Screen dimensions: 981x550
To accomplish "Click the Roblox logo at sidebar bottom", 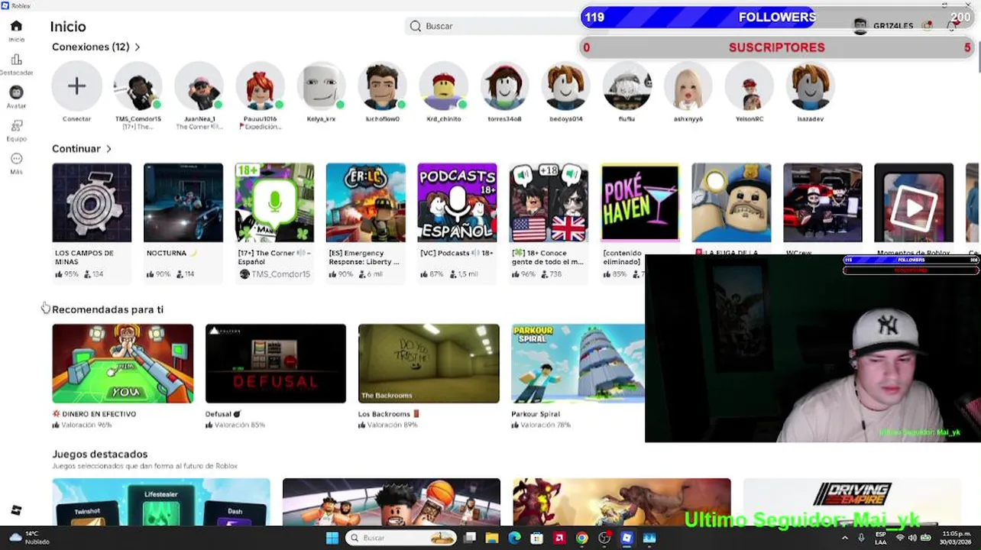I will [x=16, y=510].
